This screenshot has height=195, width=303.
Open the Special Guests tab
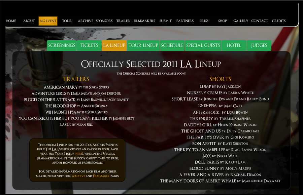(x=203, y=46)
